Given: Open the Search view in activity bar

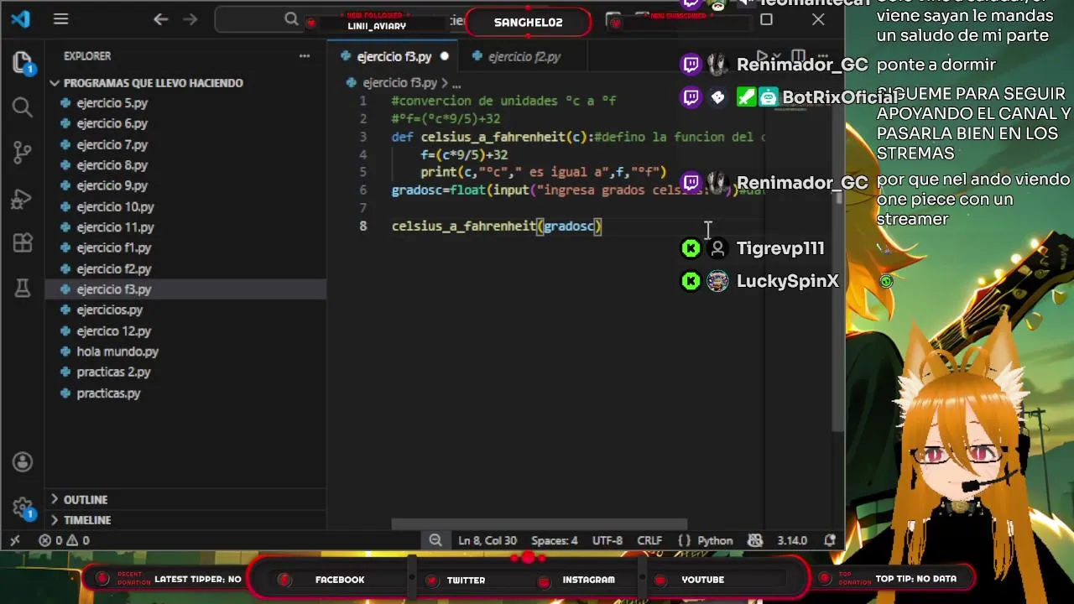Looking at the screenshot, I should pyautogui.click(x=23, y=107).
